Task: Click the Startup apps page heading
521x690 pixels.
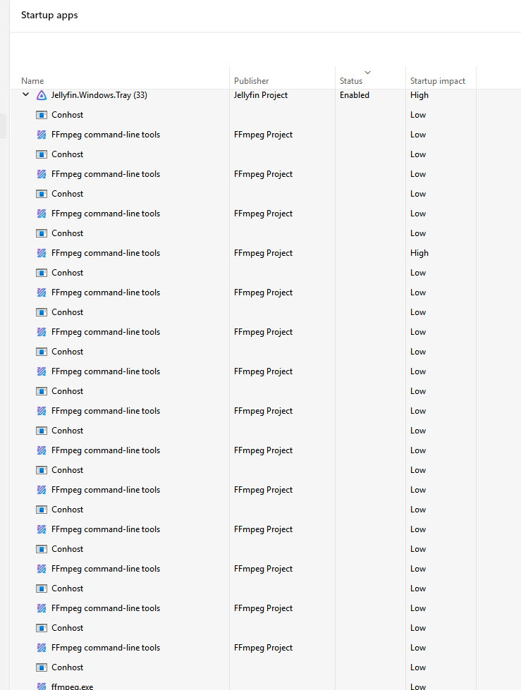Action: (x=49, y=15)
